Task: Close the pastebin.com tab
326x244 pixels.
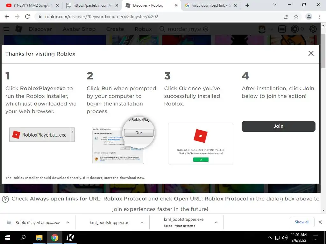Action: pyautogui.click(x=117, y=5)
